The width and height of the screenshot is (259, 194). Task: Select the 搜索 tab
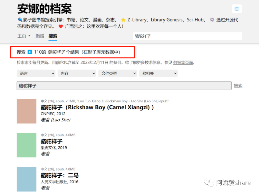pos(53,36)
